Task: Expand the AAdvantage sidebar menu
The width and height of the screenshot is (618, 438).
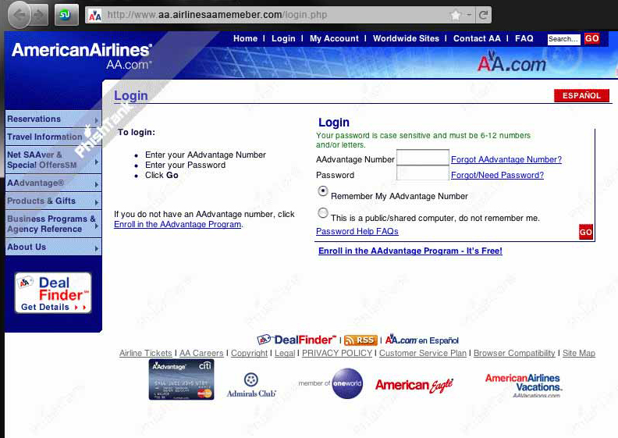Action: tap(53, 183)
